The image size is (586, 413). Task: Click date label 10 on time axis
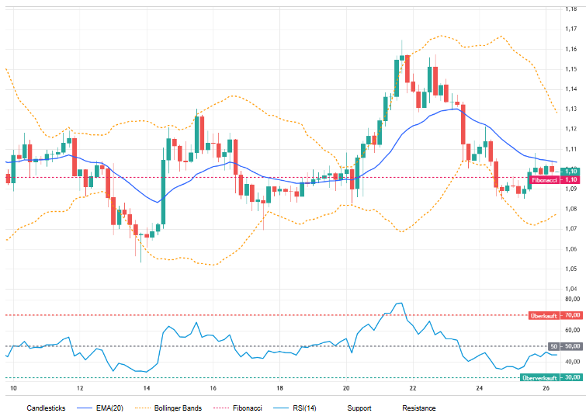13,388
